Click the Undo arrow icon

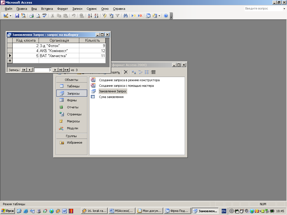tap(74, 16)
